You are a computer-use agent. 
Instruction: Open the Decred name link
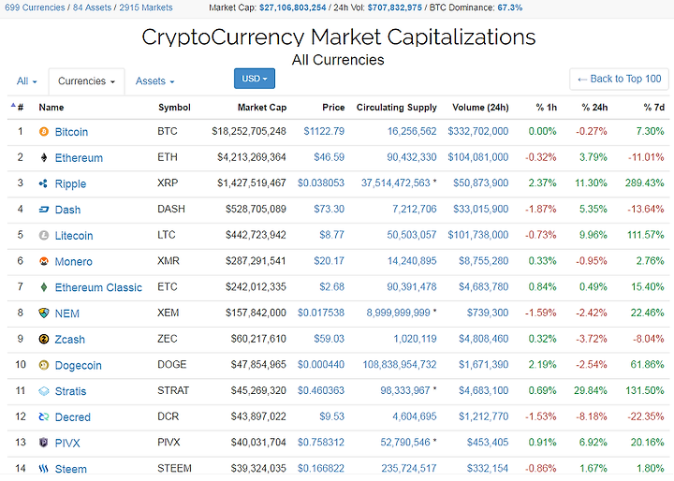click(73, 417)
